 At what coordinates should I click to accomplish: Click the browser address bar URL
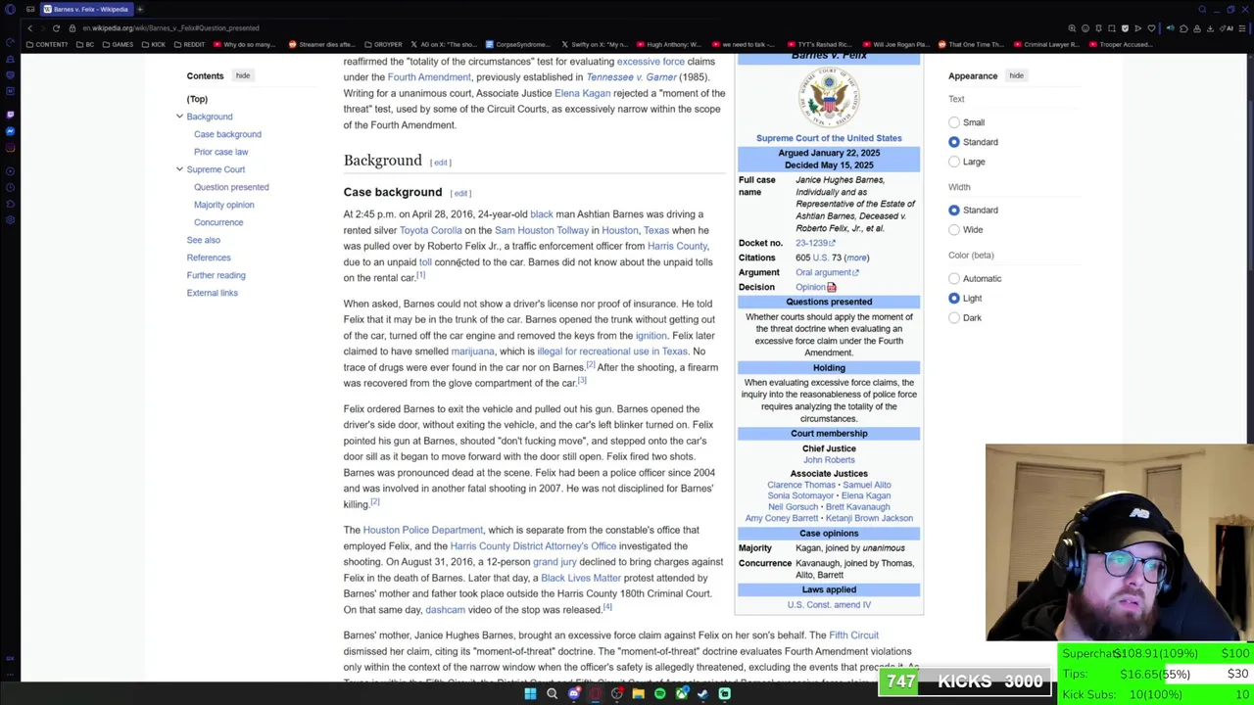click(x=170, y=28)
